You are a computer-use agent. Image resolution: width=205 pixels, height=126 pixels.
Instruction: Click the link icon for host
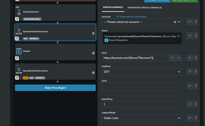pyautogui.click(x=190, y=58)
